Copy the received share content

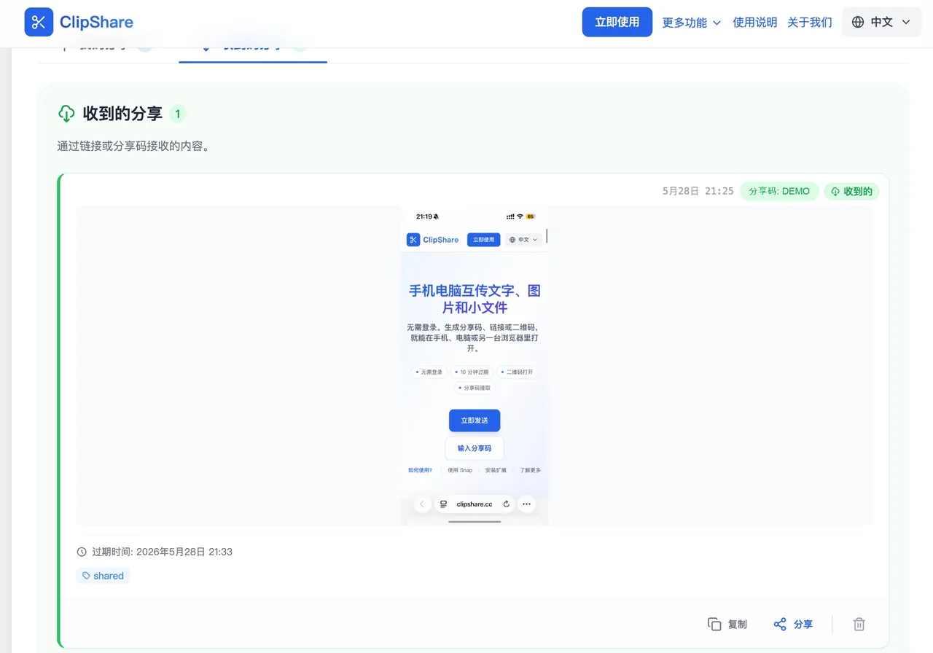point(727,624)
